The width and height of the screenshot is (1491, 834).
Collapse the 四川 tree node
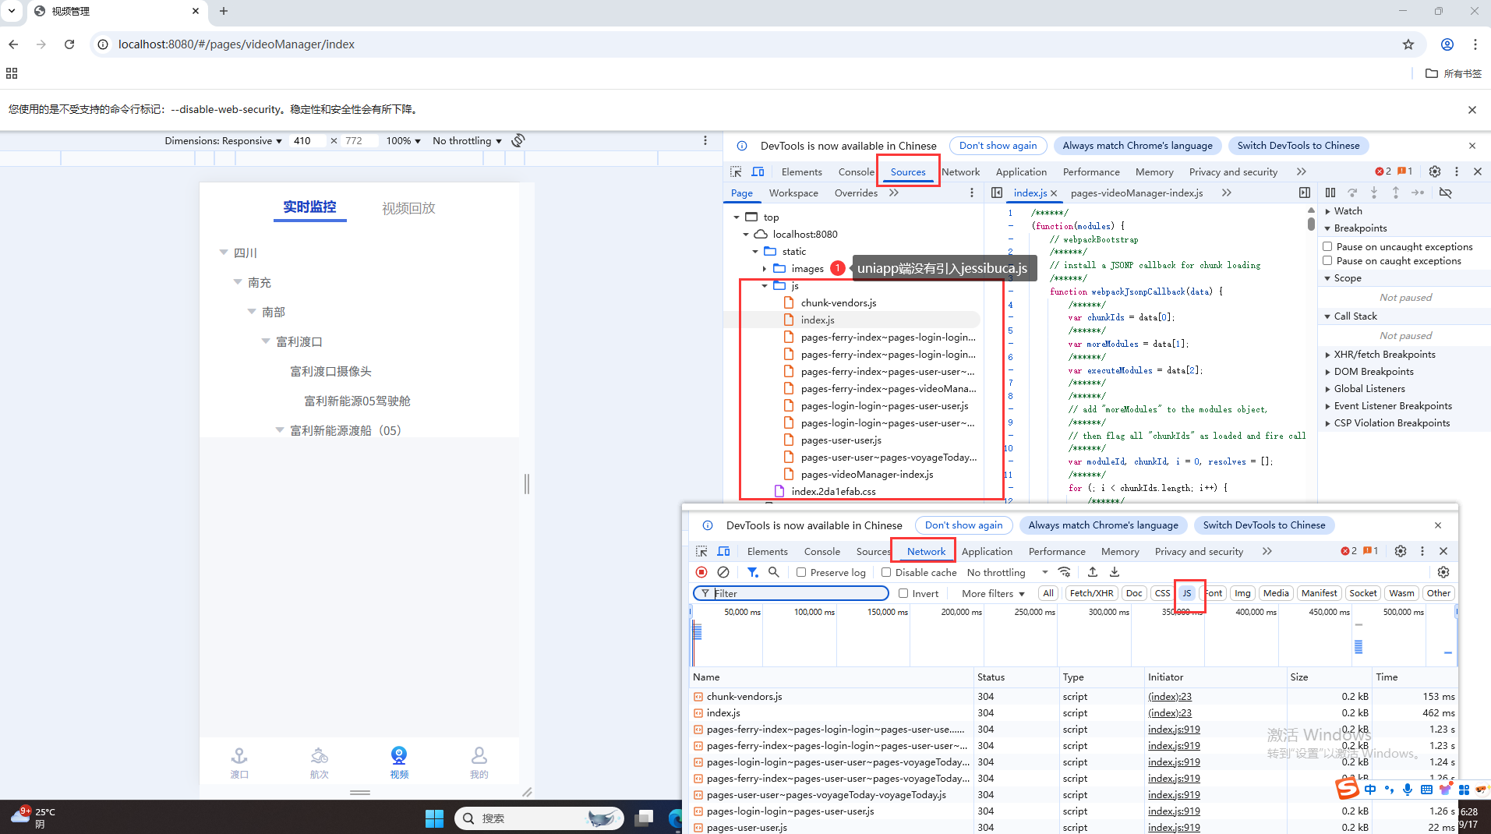pos(224,253)
